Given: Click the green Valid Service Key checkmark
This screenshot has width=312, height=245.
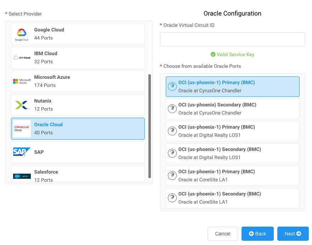Looking at the screenshot, I should point(213,54).
